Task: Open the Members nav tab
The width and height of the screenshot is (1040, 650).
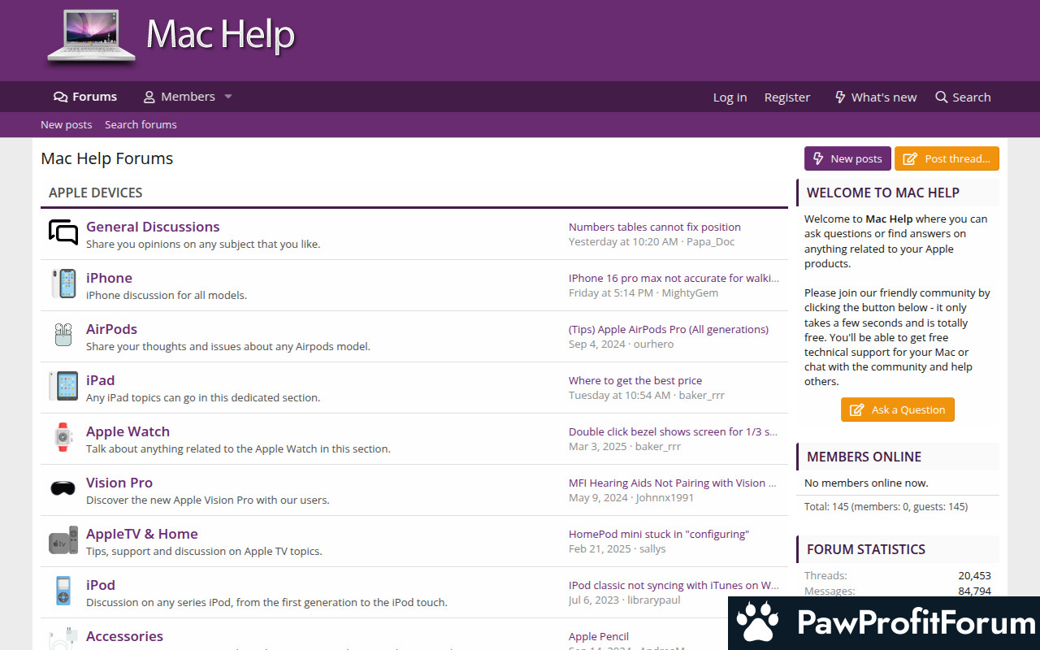Action: tap(179, 97)
